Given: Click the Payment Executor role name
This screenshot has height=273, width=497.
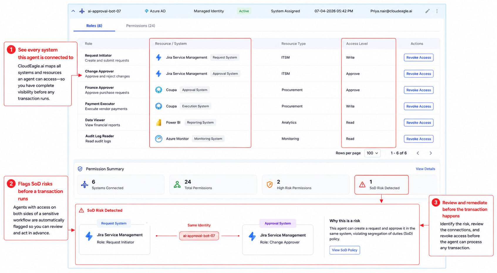Looking at the screenshot, I should coord(100,104).
